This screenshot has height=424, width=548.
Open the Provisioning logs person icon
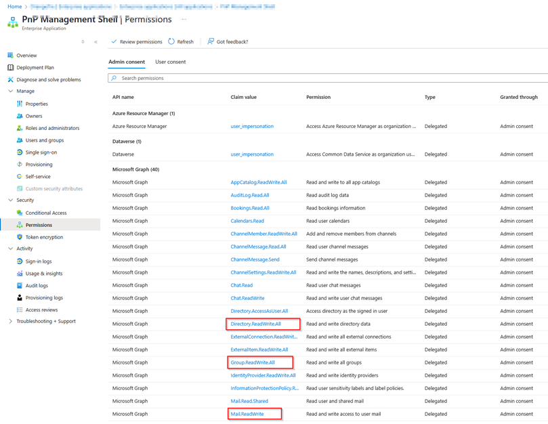(20, 298)
